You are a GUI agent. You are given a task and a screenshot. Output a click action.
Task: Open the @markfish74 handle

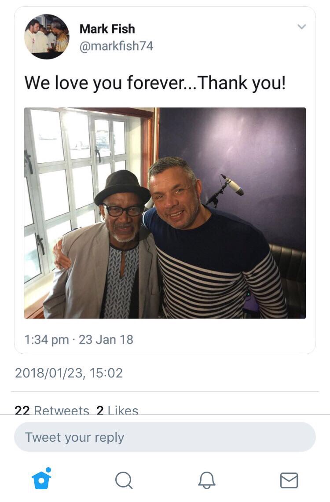(116, 46)
